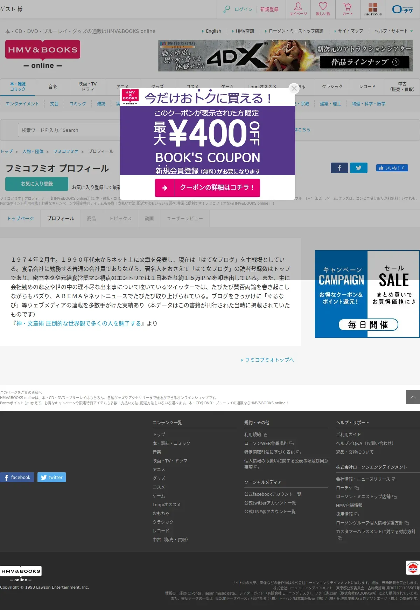Open 建築・理工 subcategory
Image resolution: width=420 pixels, height=610 pixels.
[330, 104]
